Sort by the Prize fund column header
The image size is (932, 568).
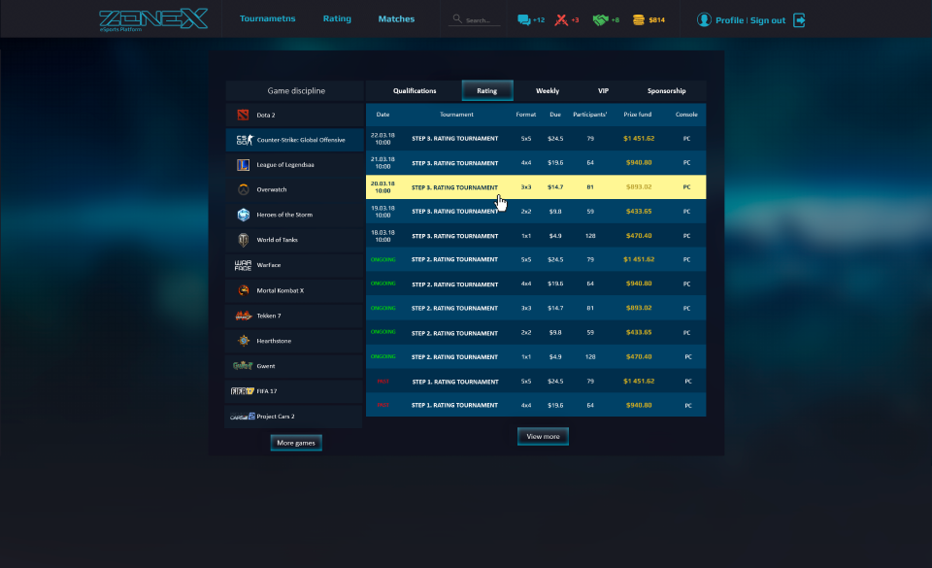(x=637, y=114)
